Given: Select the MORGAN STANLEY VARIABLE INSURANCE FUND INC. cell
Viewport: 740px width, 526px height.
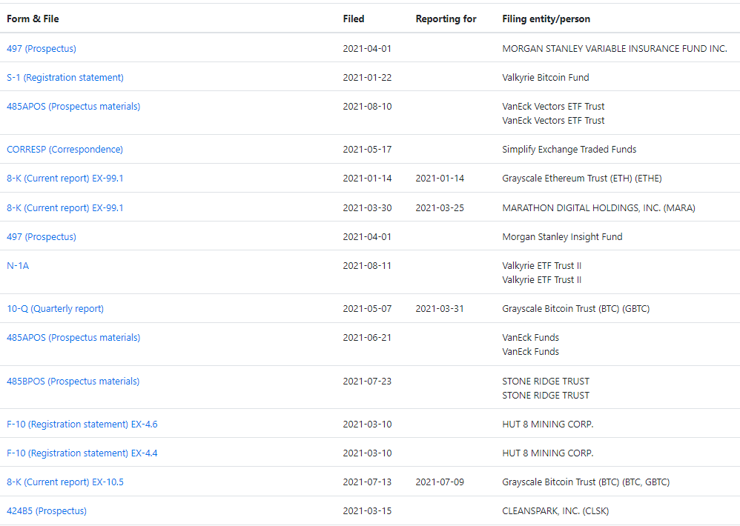Looking at the screenshot, I should (x=615, y=49).
